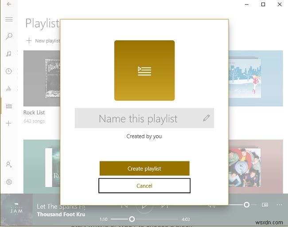Maximize the Groove Music window
Viewport: 288px width, 227px height.
pyautogui.click(x=263, y=4)
